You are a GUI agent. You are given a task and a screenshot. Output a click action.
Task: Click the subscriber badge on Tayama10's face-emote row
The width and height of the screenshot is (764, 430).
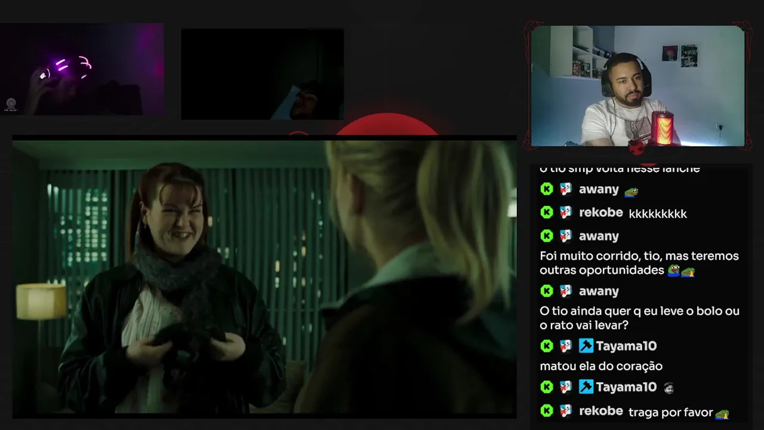566,387
